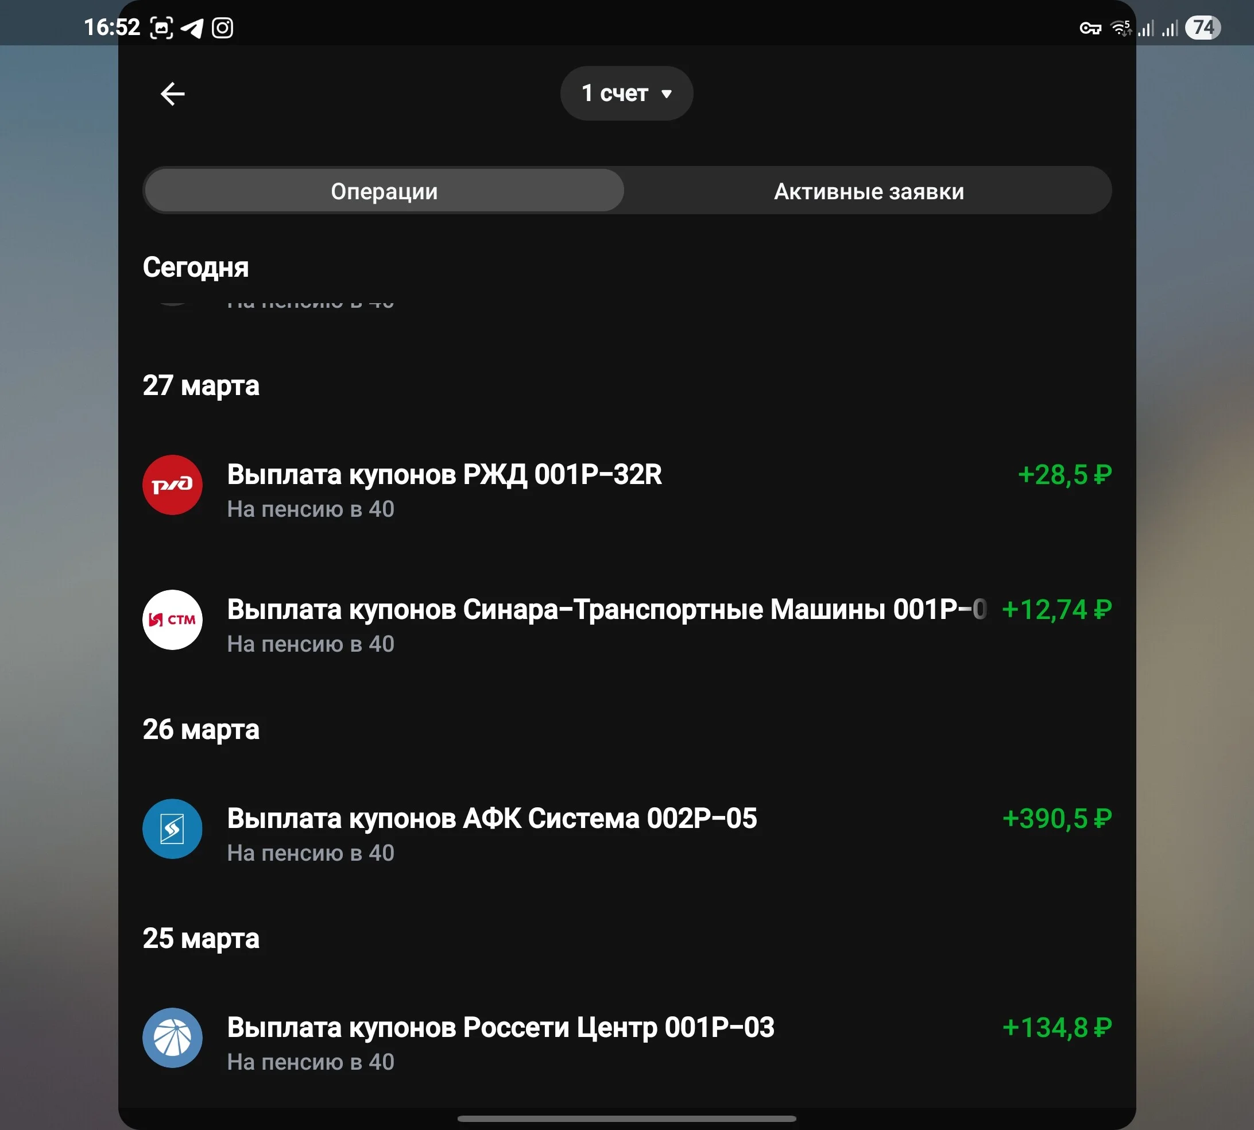Select the +28,5 ₽ amount
Screen dimensions: 1254x1130
[1065, 474]
